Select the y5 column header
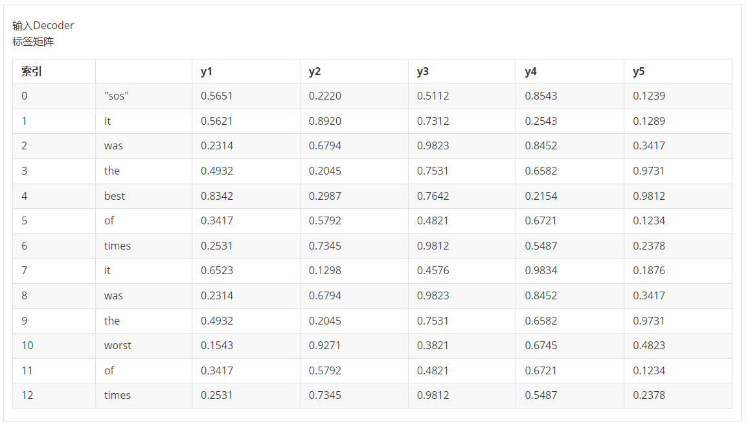The height and width of the screenshot is (428, 750). 639,72
